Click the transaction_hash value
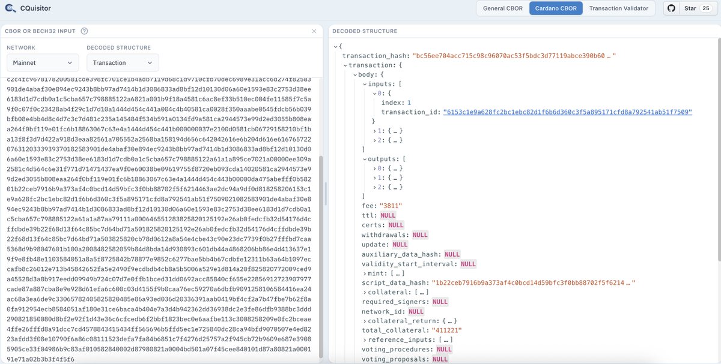This screenshot has height=364, width=721. click(x=514, y=56)
